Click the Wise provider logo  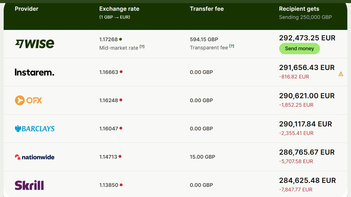pyautogui.click(x=34, y=44)
